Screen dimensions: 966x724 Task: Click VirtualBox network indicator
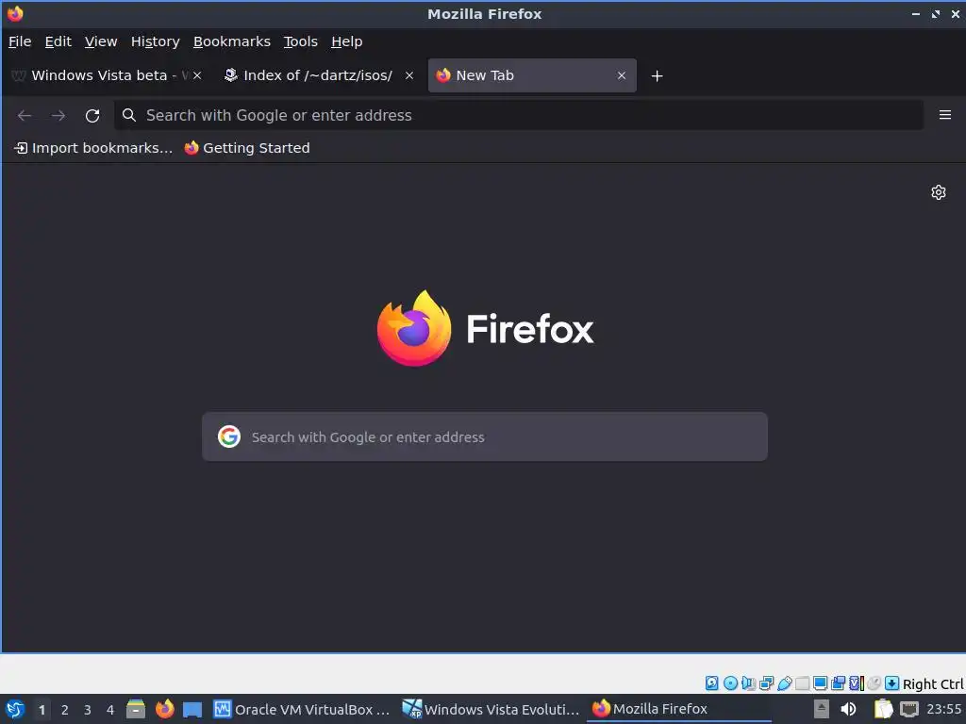[766, 683]
